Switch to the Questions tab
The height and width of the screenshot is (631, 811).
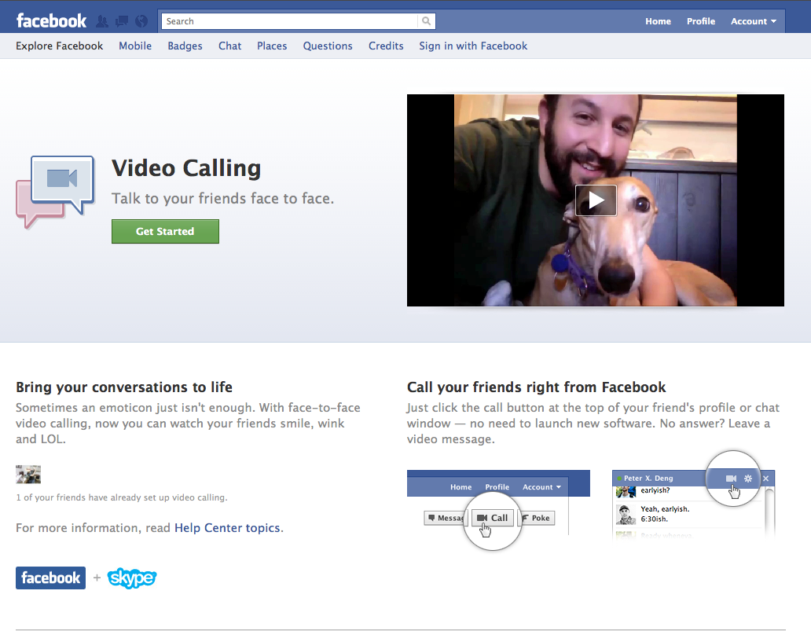pos(328,46)
